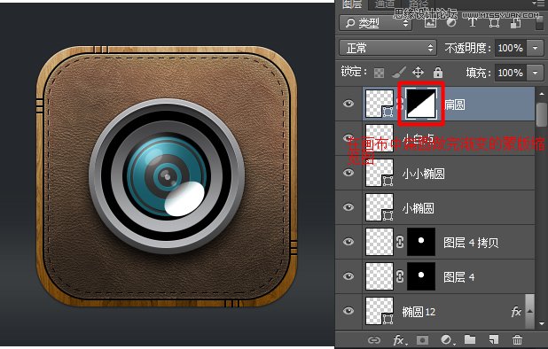This screenshot has height=349, width=548.
Task: Collapse effects arrow on 椭圆 12 layer
Action: coord(530,311)
